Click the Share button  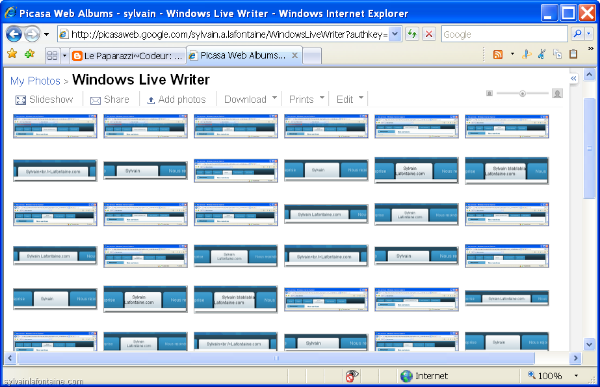pyautogui.click(x=110, y=100)
